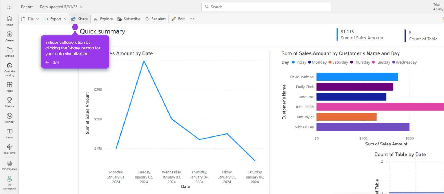
Task: Click Emily Clark's purple bar
Action: coord(355,87)
